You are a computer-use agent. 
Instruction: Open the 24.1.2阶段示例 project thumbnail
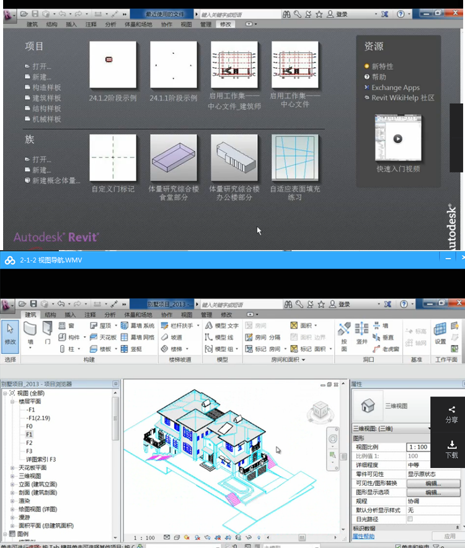point(113,65)
